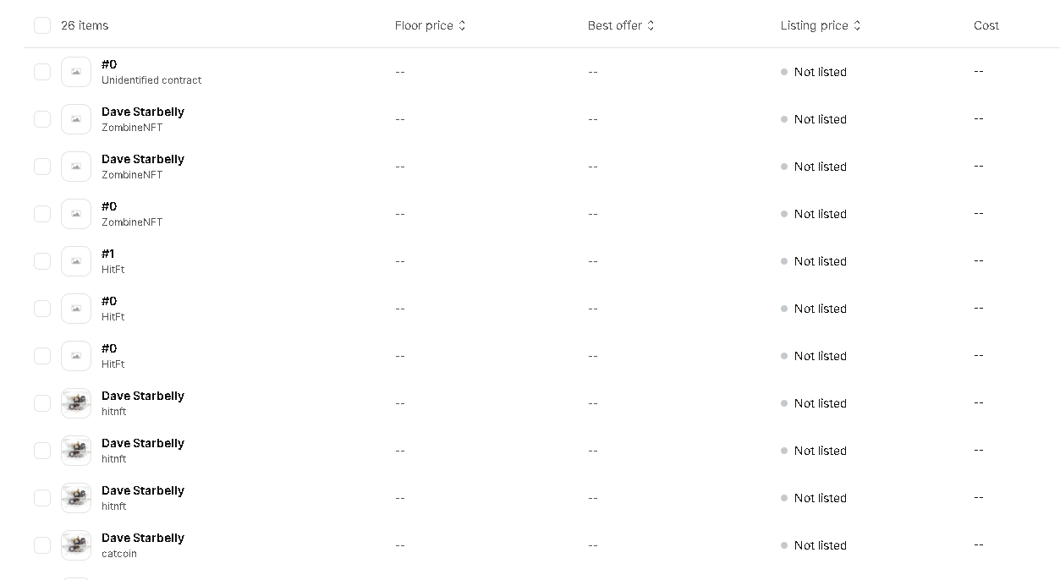Click status dot beside #1 HitFt Not listed
The height and width of the screenshot is (580, 1060).
coord(784,261)
